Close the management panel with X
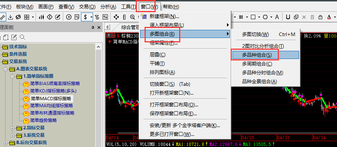Screen dimensions: 337x147 point(99,28)
